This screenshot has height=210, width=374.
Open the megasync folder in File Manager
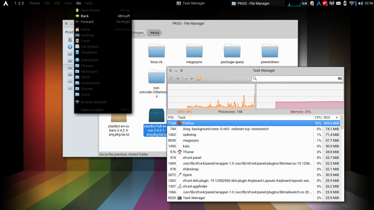tap(194, 51)
